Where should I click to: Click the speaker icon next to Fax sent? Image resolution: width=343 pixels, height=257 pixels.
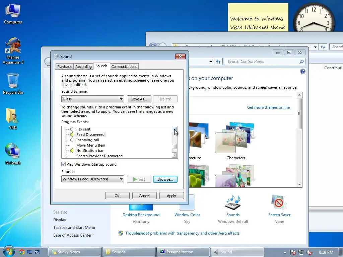72,129
